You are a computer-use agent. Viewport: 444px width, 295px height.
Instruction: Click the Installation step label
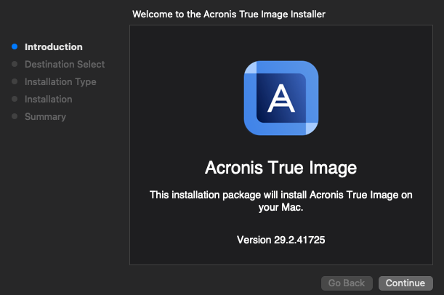[49, 99]
